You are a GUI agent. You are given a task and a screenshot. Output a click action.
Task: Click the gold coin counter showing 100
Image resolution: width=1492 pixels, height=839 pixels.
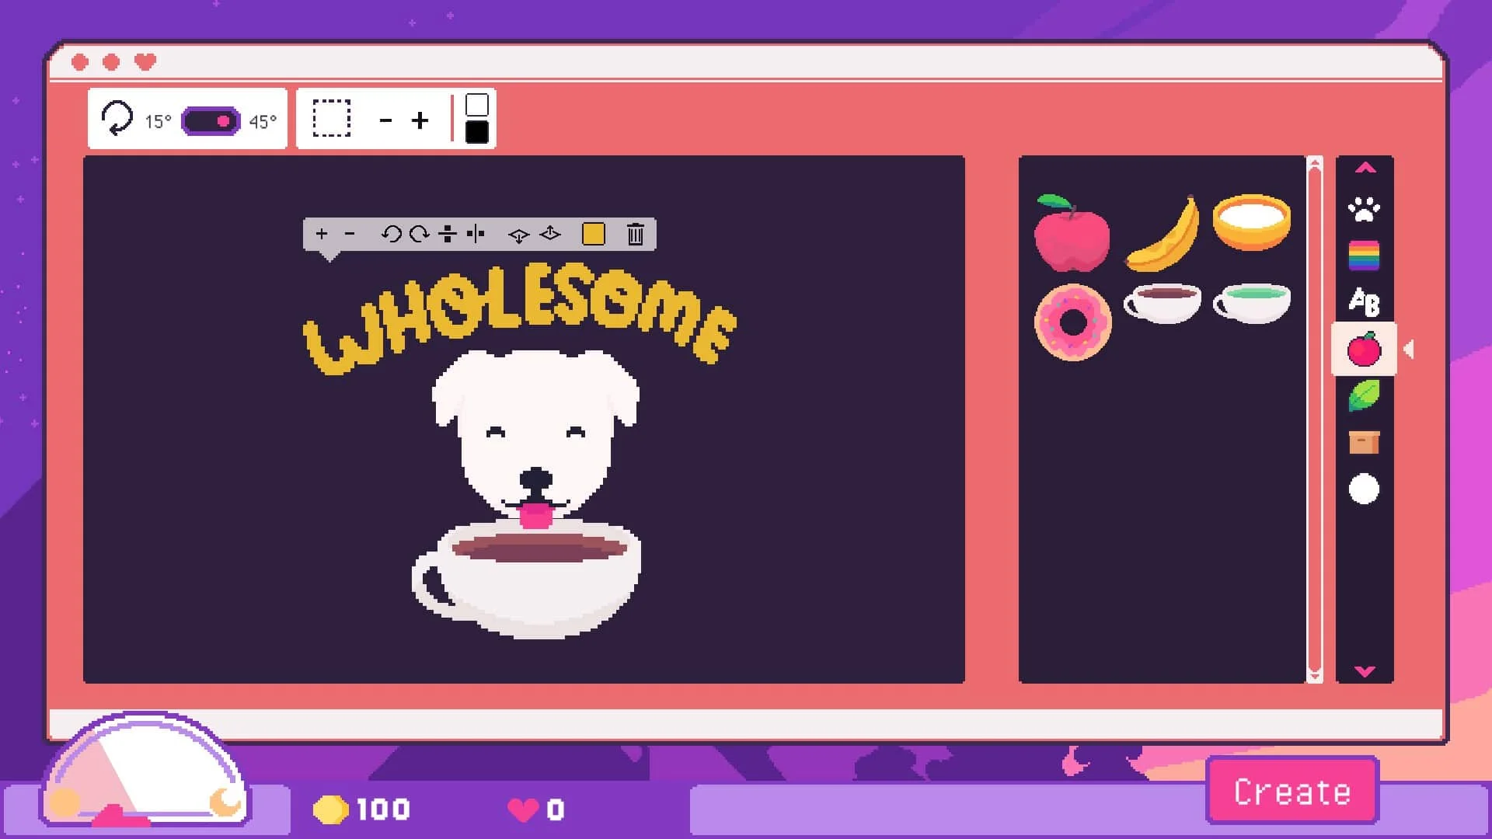tap(361, 809)
